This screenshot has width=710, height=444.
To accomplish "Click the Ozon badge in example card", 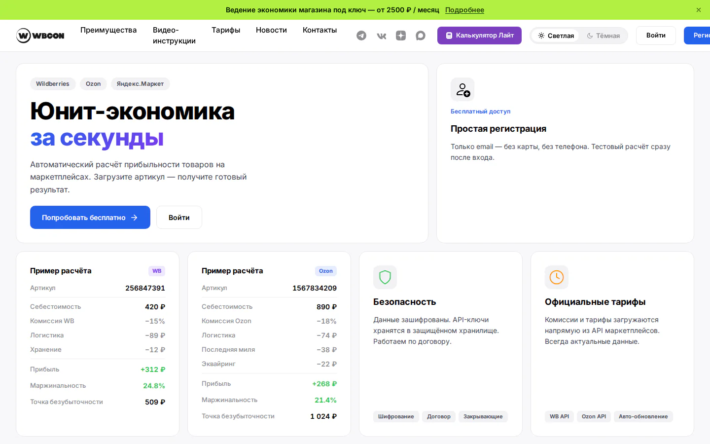I will pyautogui.click(x=325, y=271).
